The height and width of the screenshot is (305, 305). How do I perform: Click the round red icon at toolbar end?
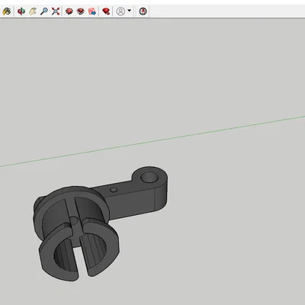tap(143, 11)
